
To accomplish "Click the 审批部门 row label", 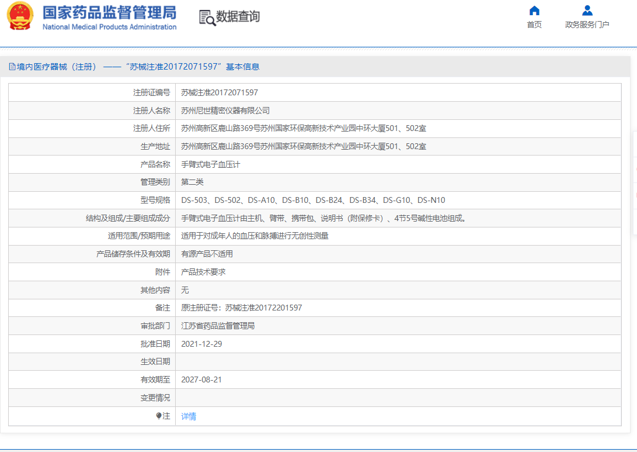I will click(x=155, y=326).
